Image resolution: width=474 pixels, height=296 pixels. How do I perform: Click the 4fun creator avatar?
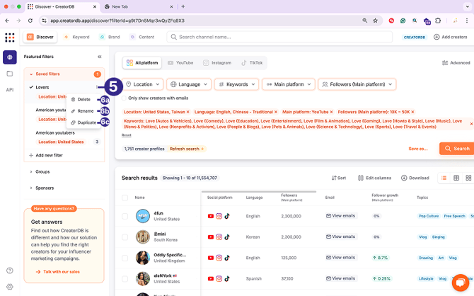coord(143,216)
